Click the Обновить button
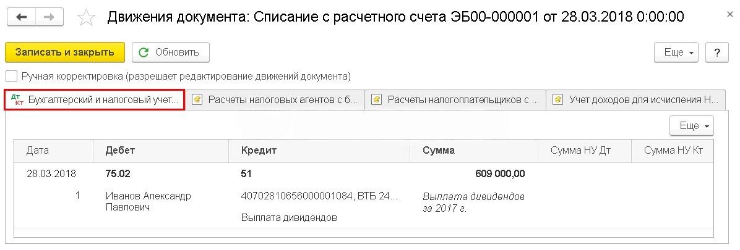 point(171,52)
